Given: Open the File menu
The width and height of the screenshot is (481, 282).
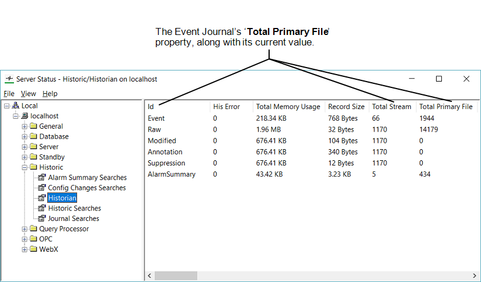Looking at the screenshot, I should tap(9, 94).
